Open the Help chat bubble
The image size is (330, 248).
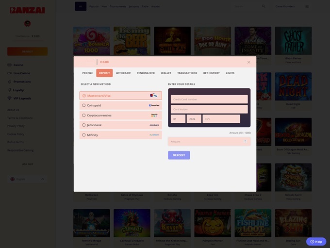point(316,241)
